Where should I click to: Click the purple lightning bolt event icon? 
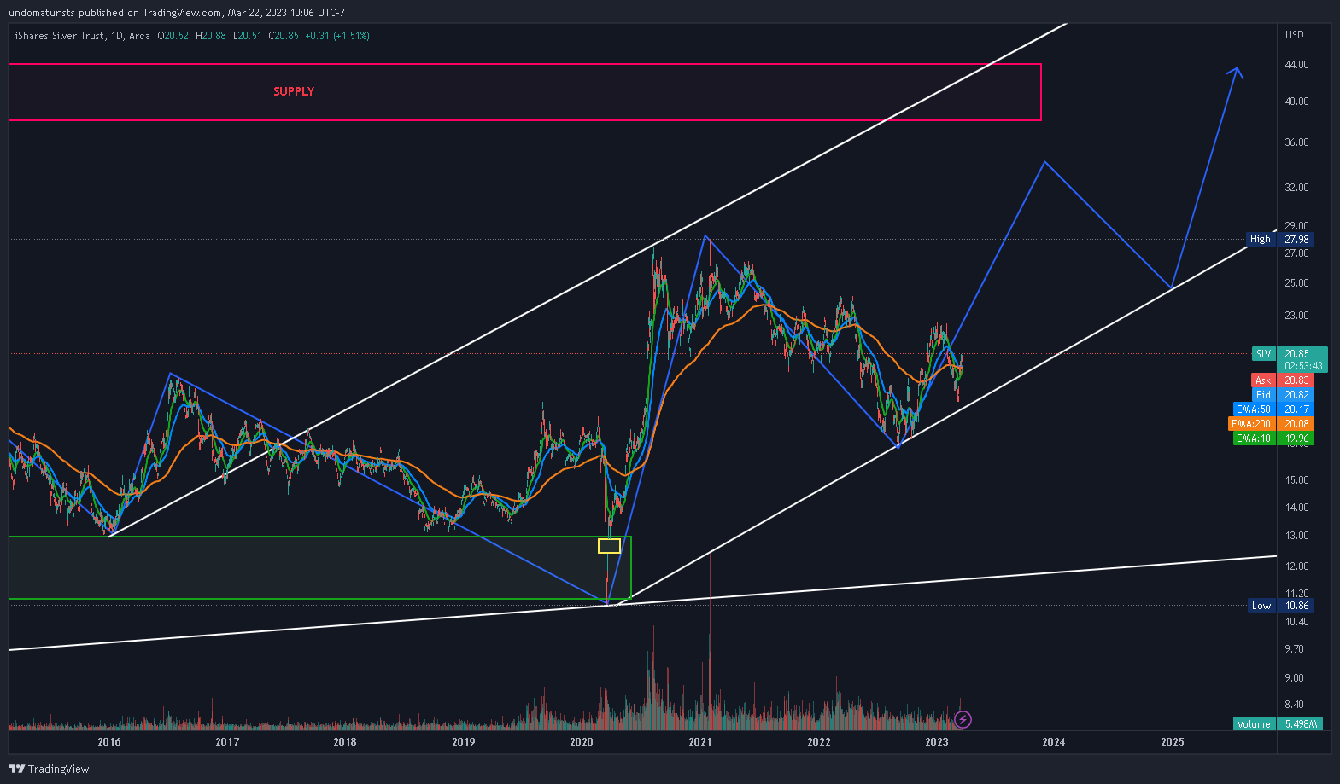[963, 720]
